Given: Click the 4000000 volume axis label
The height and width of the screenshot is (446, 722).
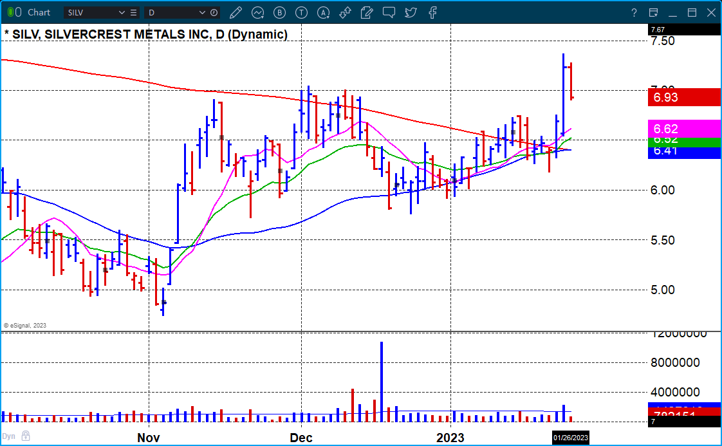Looking at the screenshot, I should (x=675, y=392).
